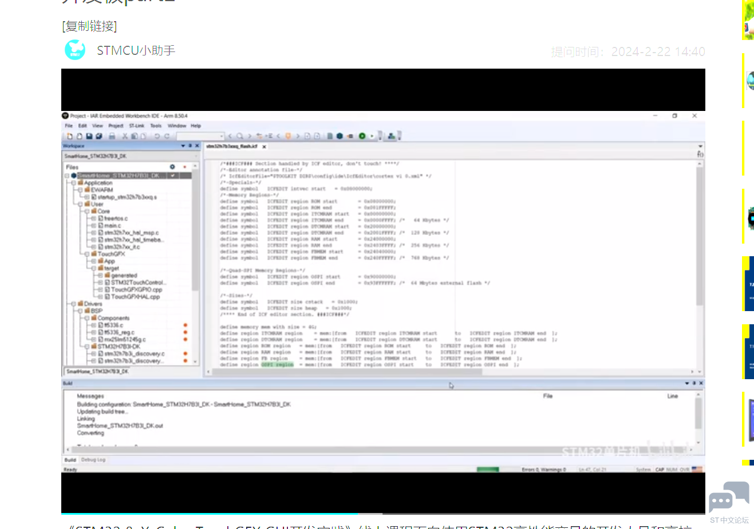The image size is (754, 529).
Task: Collapse the Components folder node
Action: tap(87, 318)
